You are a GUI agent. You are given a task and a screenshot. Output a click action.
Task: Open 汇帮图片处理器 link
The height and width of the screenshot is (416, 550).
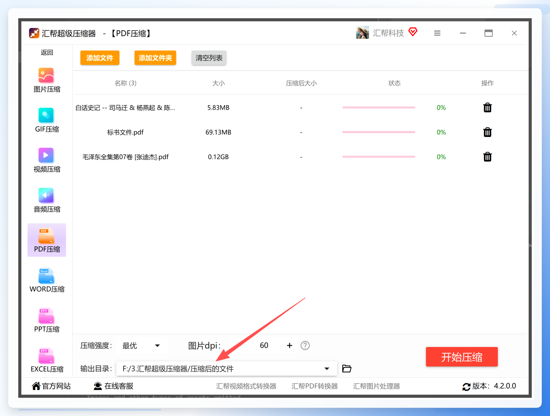[376, 386]
